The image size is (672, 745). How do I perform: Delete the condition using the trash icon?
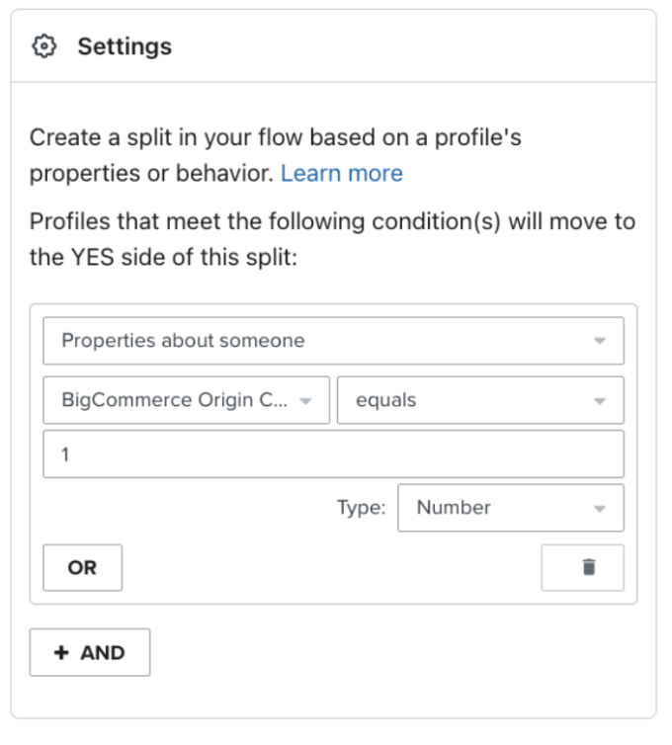589,567
